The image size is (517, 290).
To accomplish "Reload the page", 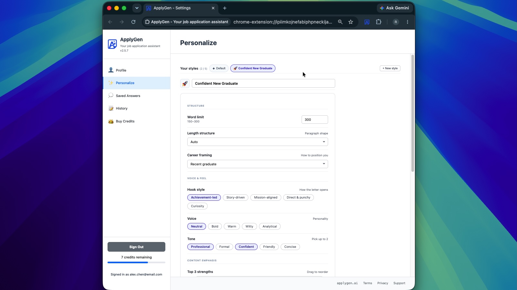I will click(133, 22).
